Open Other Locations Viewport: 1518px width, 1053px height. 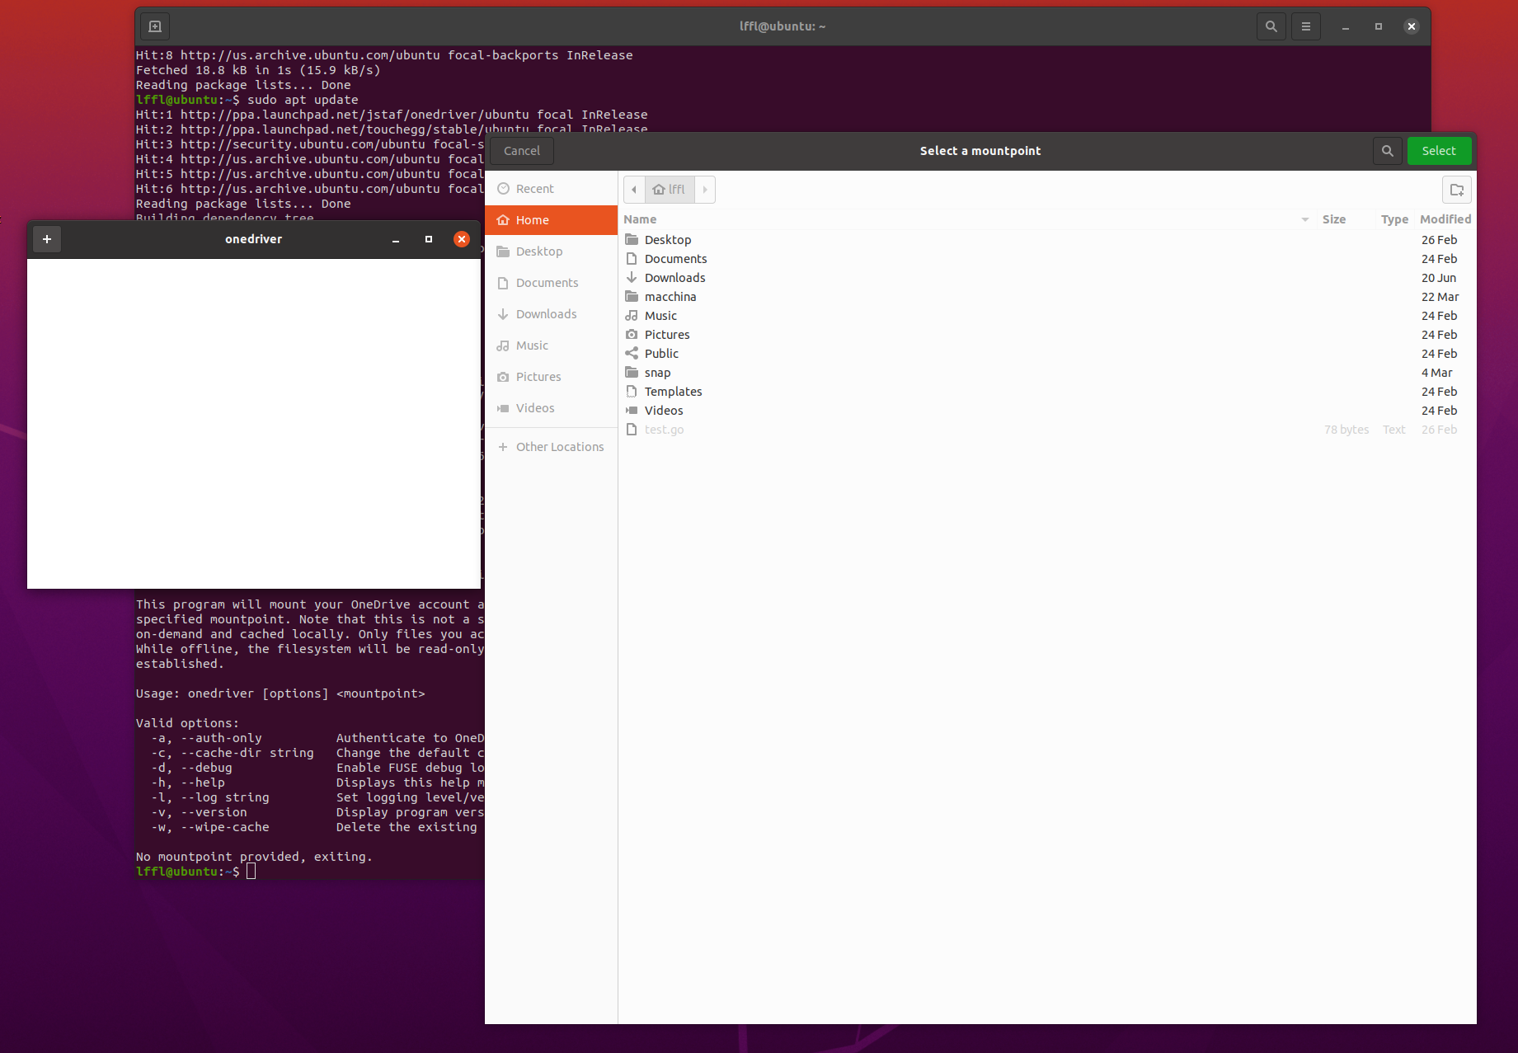(x=559, y=446)
